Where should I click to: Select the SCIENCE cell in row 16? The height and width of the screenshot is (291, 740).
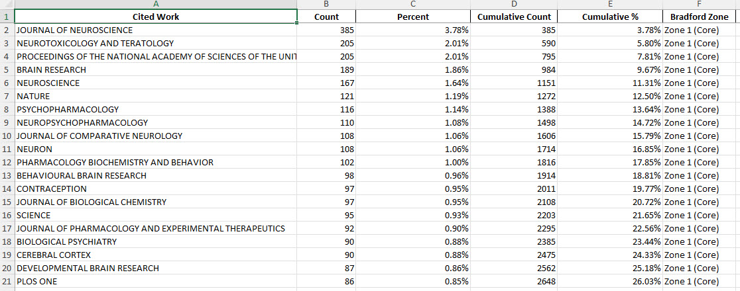pos(156,215)
